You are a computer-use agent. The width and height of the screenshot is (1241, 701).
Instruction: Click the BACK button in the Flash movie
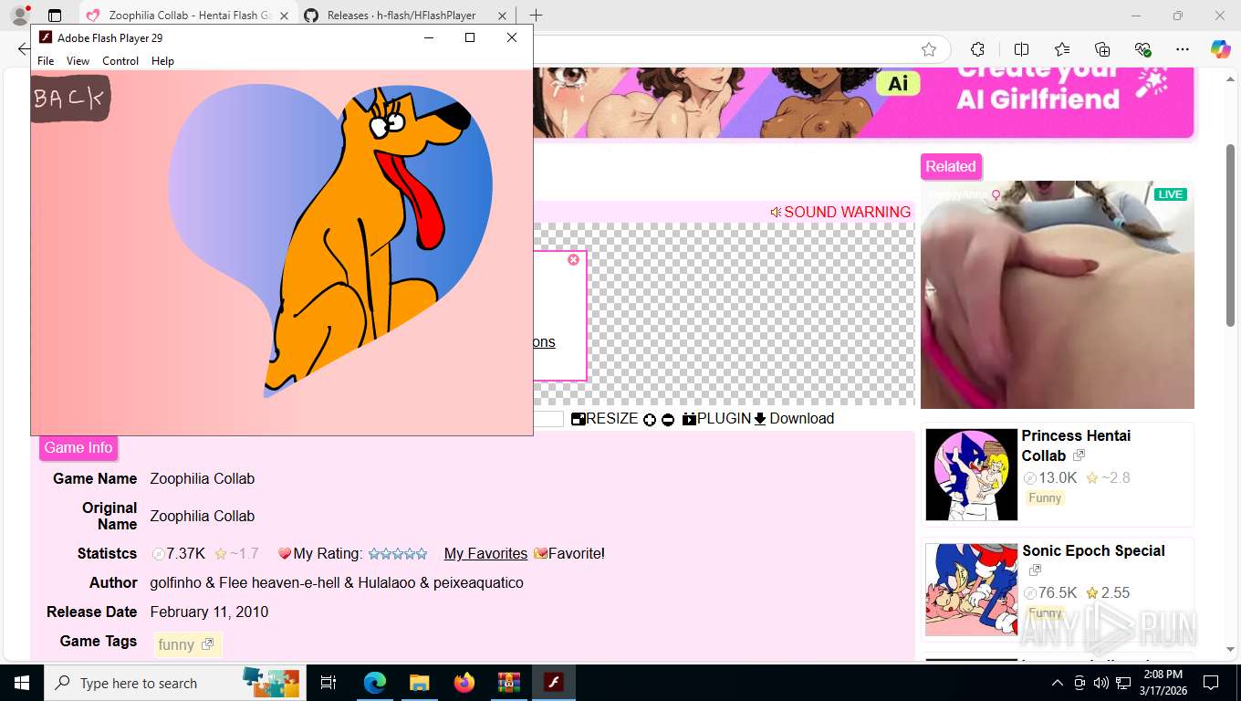pos(70,99)
